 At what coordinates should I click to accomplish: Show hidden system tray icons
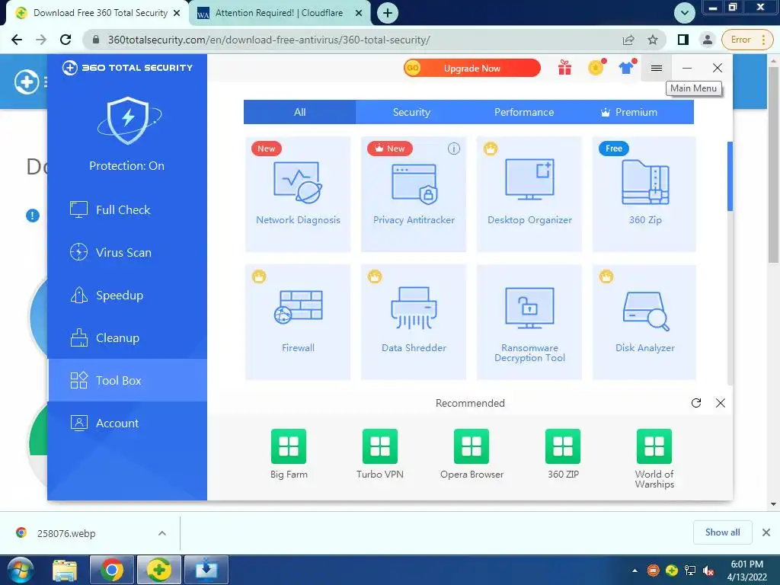click(x=635, y=571)
